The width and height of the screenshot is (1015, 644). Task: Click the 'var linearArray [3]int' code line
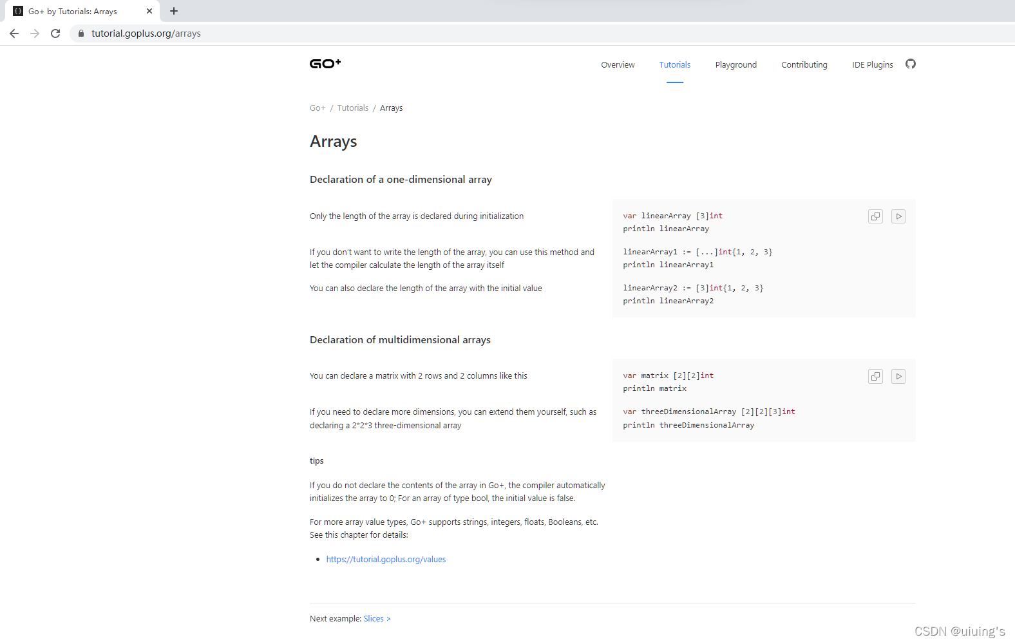(x=673, y=216)
